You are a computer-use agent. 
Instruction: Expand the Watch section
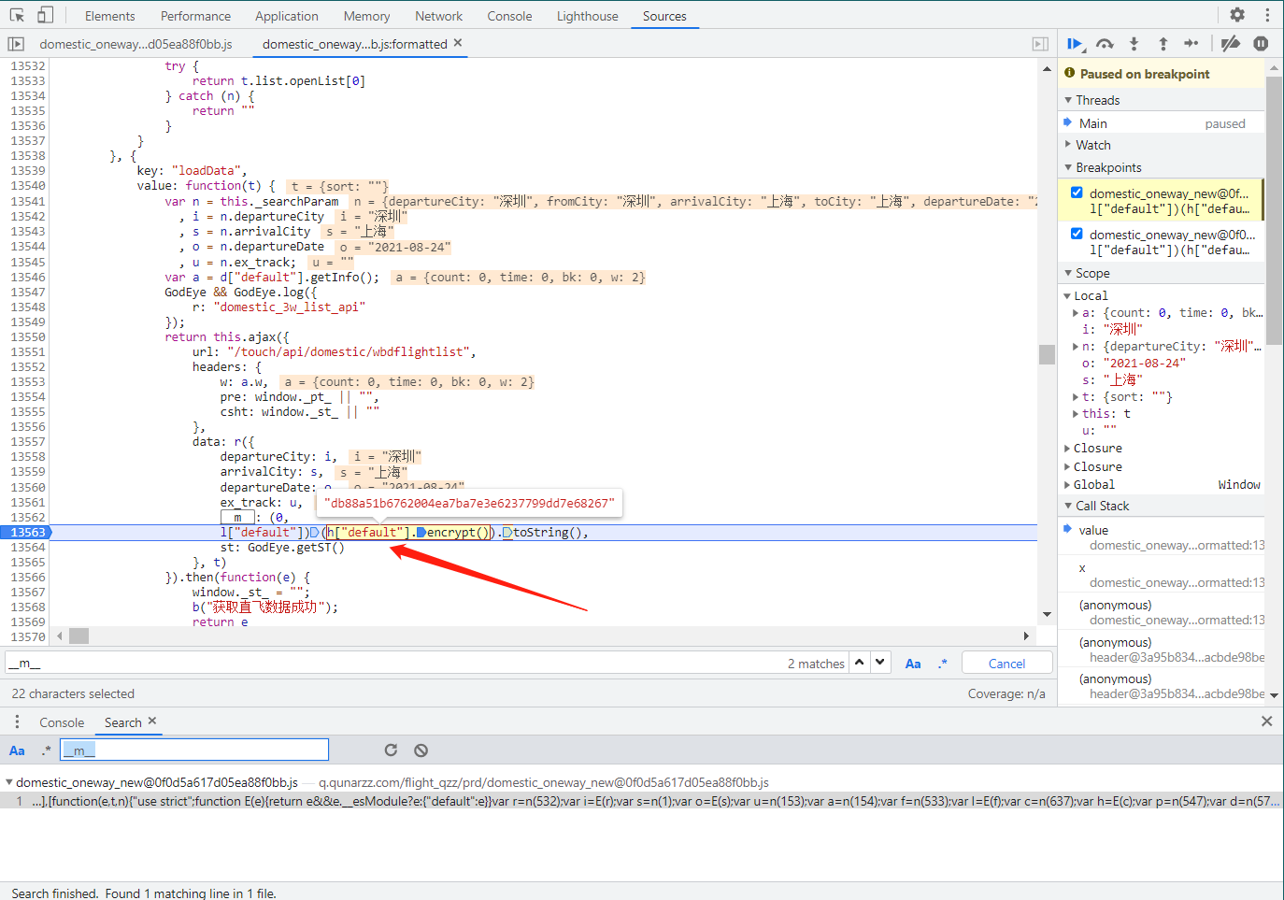1068,145
